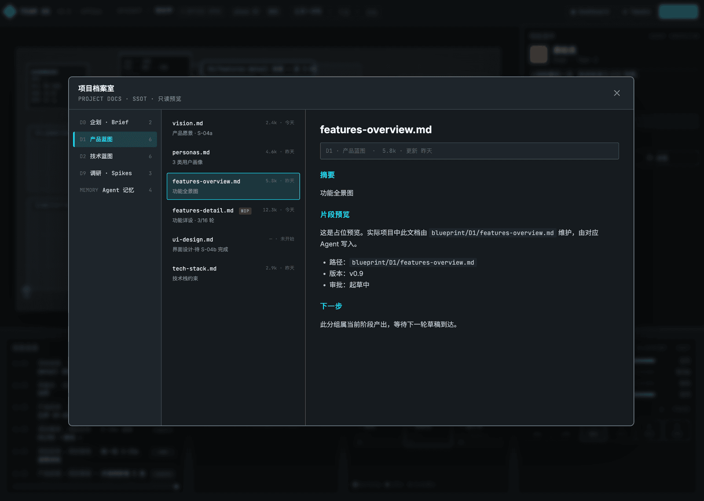Select the D0 企划 · Brief category
Viewport: 704px width, 501px height.
coord(115,122)
